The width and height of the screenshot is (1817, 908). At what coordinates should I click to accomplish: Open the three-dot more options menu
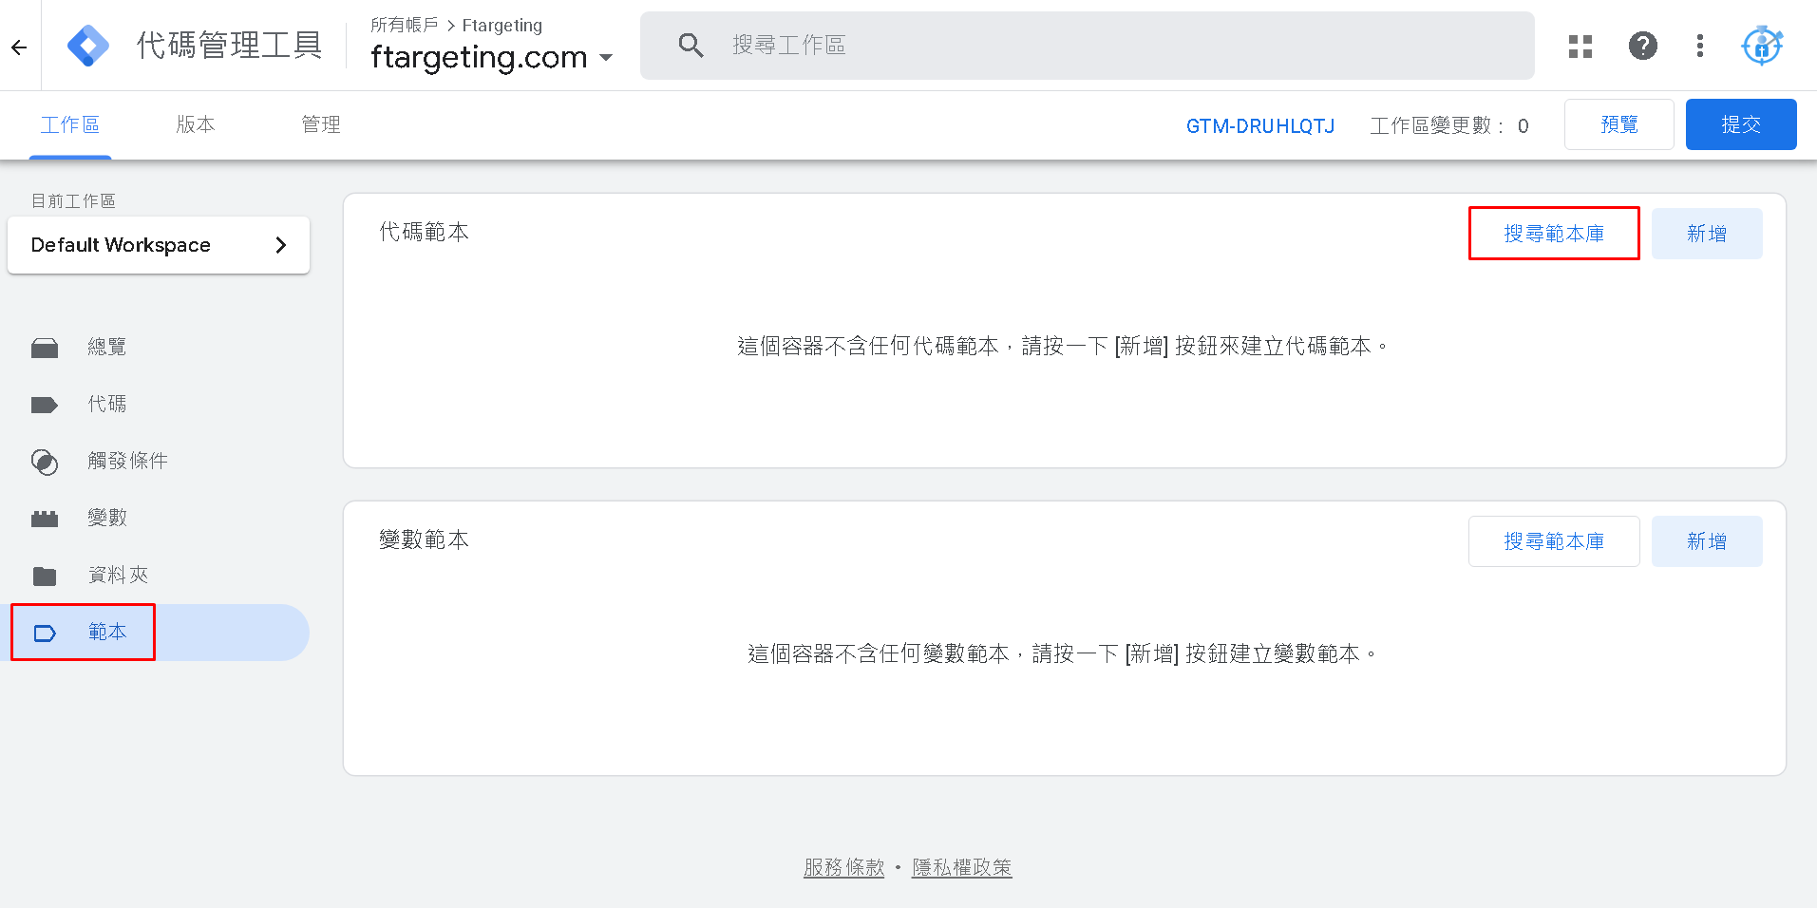click(x=1700, y=46)
